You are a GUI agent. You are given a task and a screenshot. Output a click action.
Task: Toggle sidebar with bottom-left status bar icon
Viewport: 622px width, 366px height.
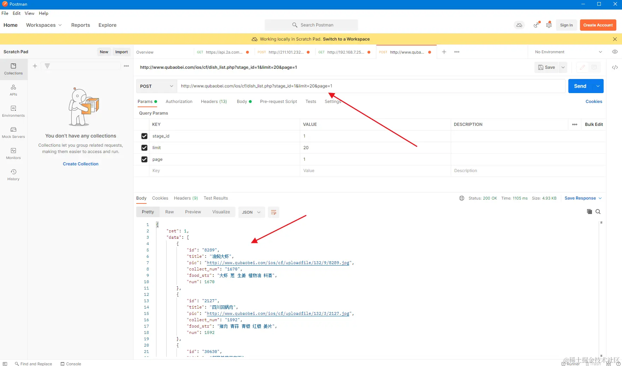5,364
